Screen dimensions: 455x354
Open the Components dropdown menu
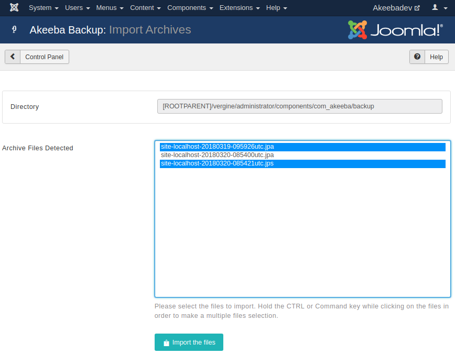(190, 8)
